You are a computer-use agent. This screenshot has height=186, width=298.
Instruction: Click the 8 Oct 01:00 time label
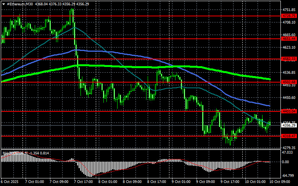tap(108, 182)
